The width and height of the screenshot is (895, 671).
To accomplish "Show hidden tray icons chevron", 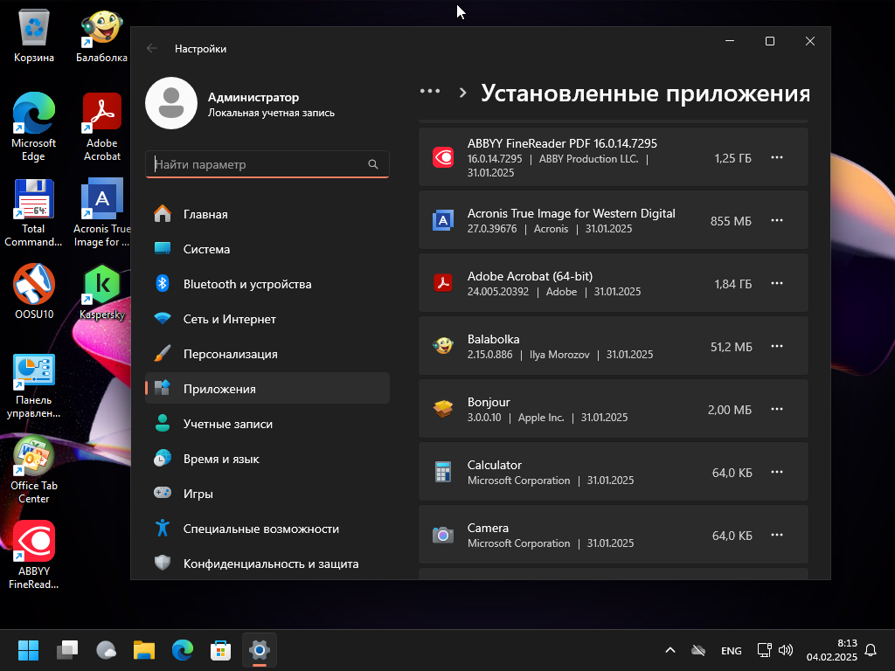I will pyautogui.click(x=670, y=650).
